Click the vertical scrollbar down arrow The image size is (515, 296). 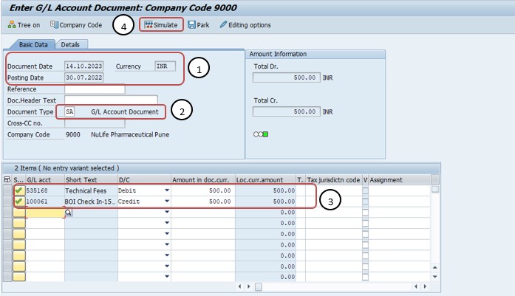point(435,277)
